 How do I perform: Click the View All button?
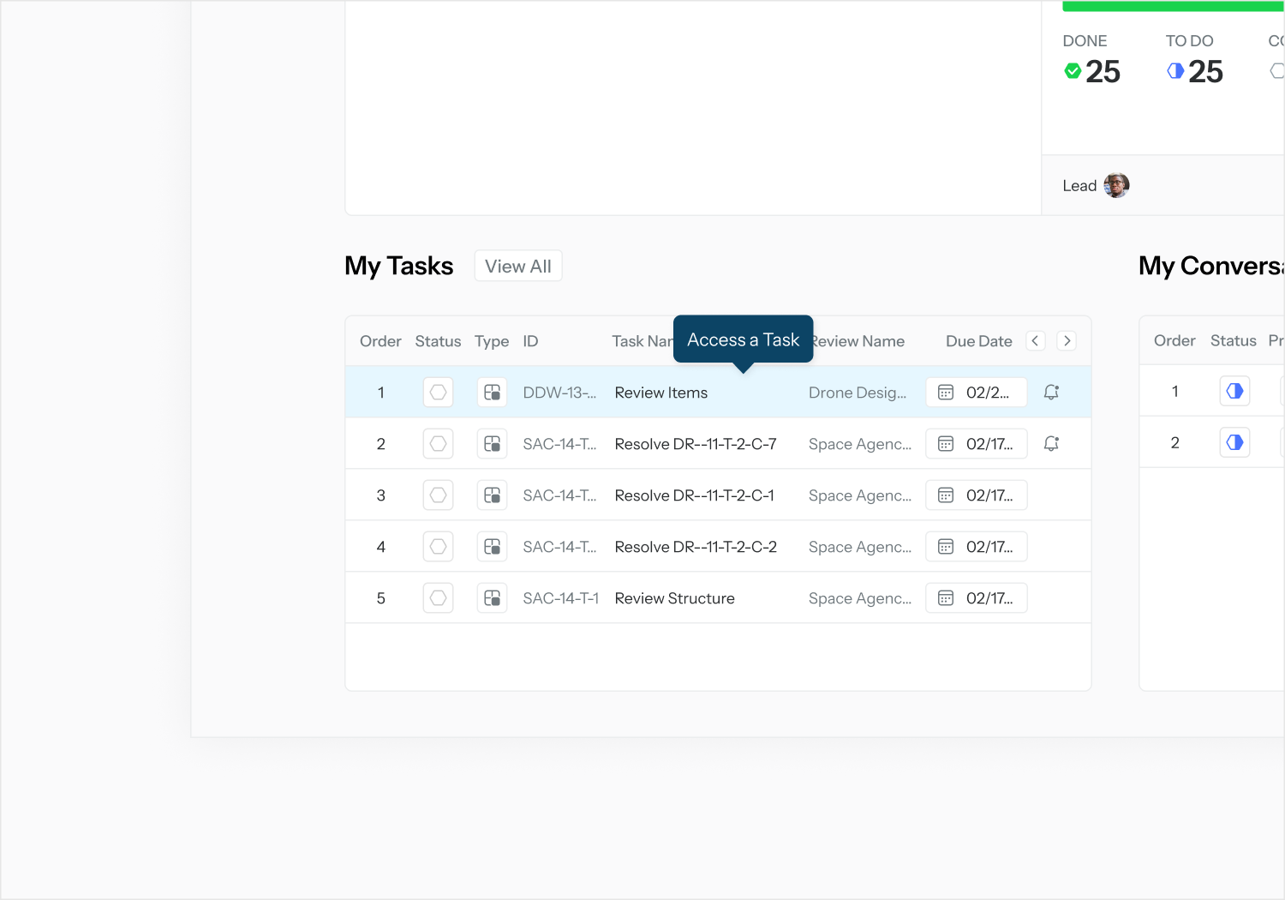click(518, 267)
